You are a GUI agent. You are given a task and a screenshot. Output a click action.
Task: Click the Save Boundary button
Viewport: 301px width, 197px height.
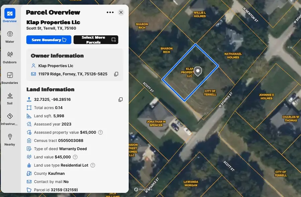coord(48,40)
